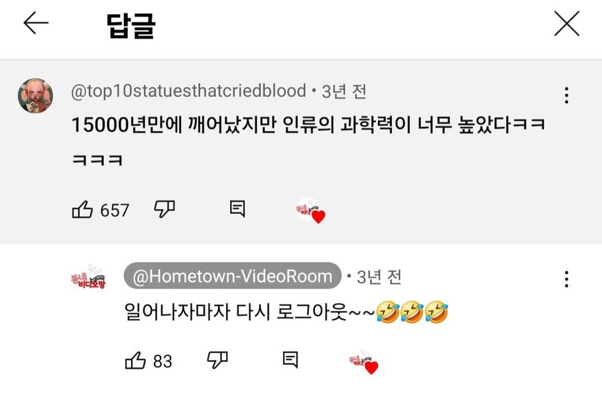The width and height of the screenshot is (602, 401).
Task: Dislike the top comment by top10statuesthatcriedblood
Action: [x=165, y=209]
